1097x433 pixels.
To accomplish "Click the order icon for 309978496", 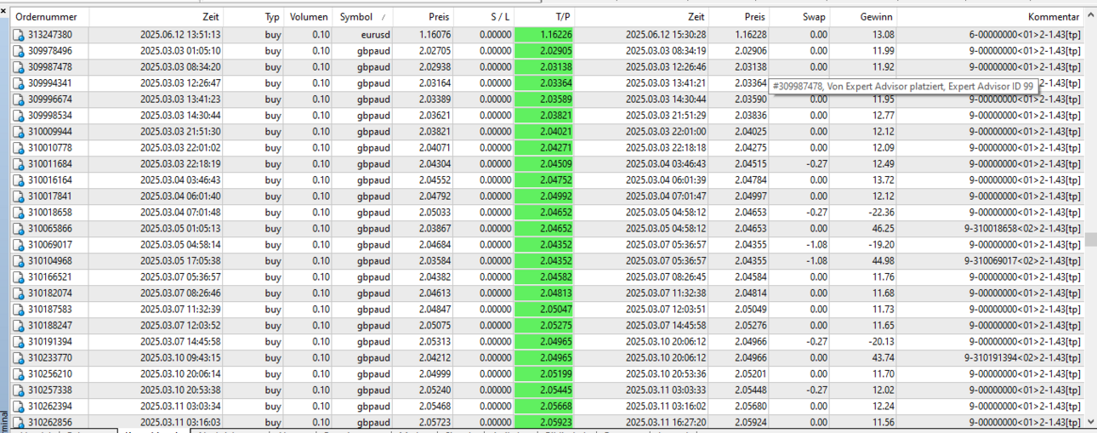I will (19, 51).
